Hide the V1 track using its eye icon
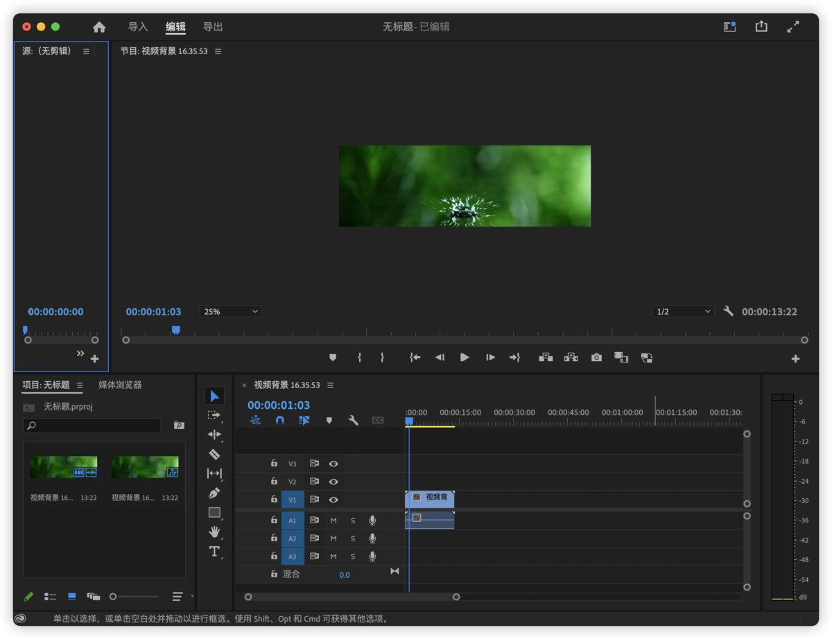The image size is (832, 639). tap(333, 499)
